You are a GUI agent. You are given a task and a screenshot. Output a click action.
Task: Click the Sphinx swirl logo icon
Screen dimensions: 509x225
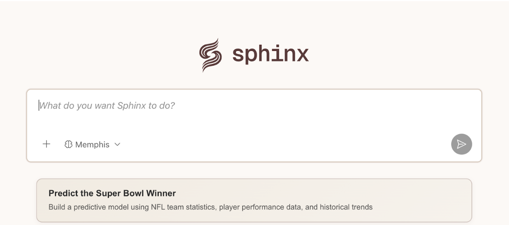point(210,55)
